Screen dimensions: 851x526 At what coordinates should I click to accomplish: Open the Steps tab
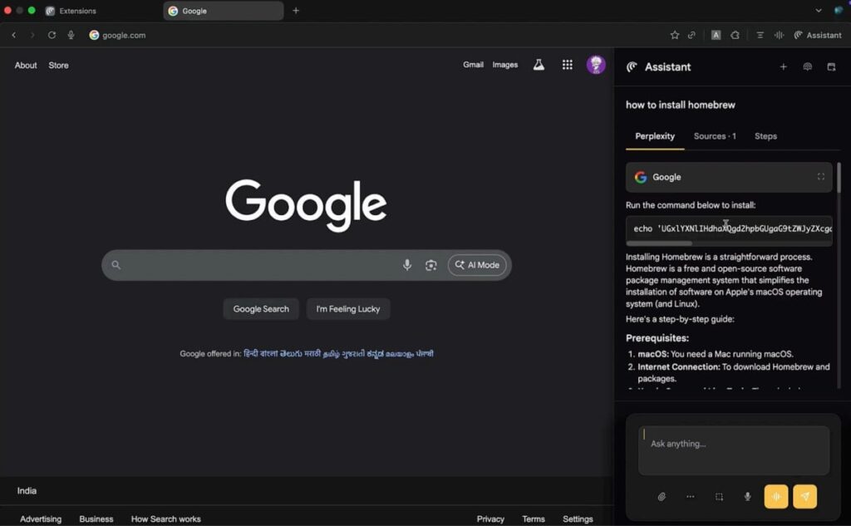(765, 136)
